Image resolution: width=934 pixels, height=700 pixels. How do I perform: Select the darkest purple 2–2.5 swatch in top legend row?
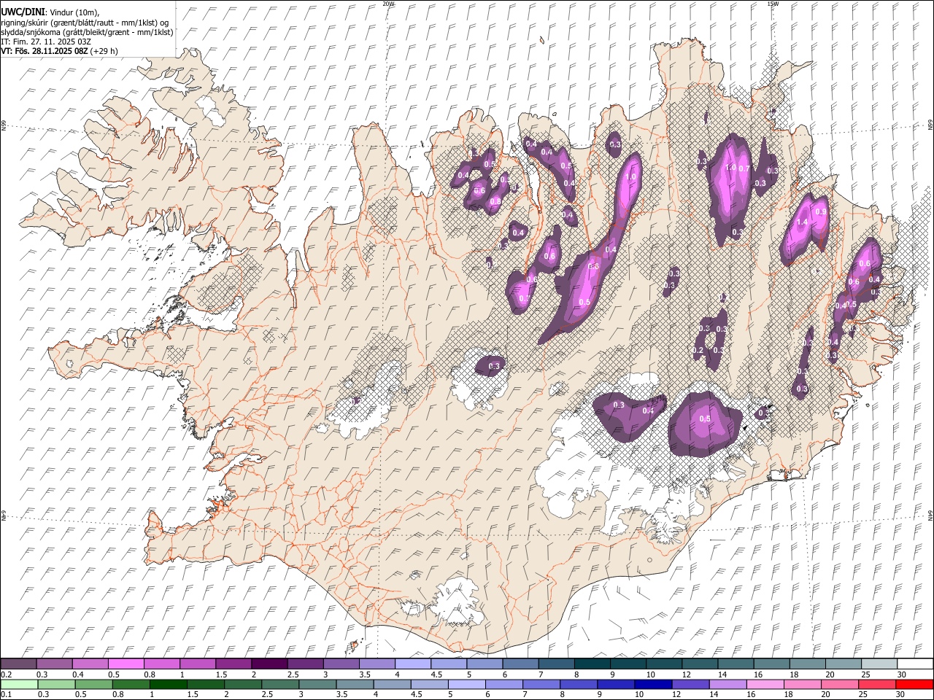[x=269, y=664]
